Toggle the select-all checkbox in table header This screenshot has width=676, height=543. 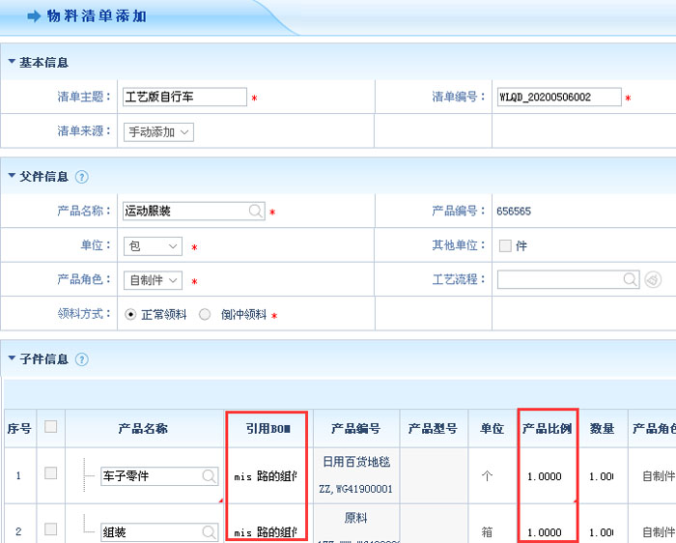(x=51, y=427)
